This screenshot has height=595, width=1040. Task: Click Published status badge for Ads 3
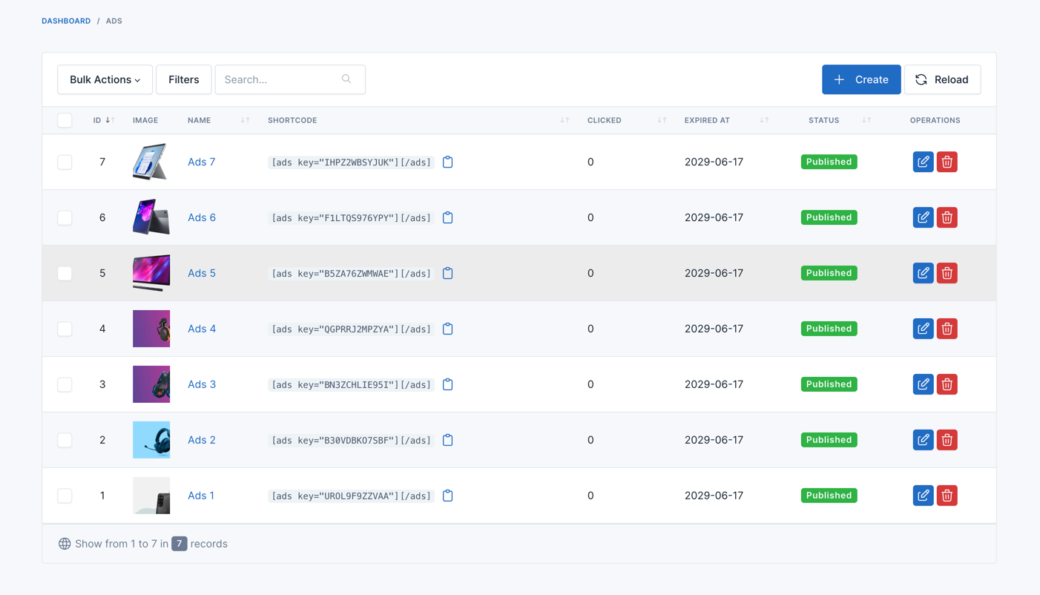pyautogui.click(x=829, y=384)
